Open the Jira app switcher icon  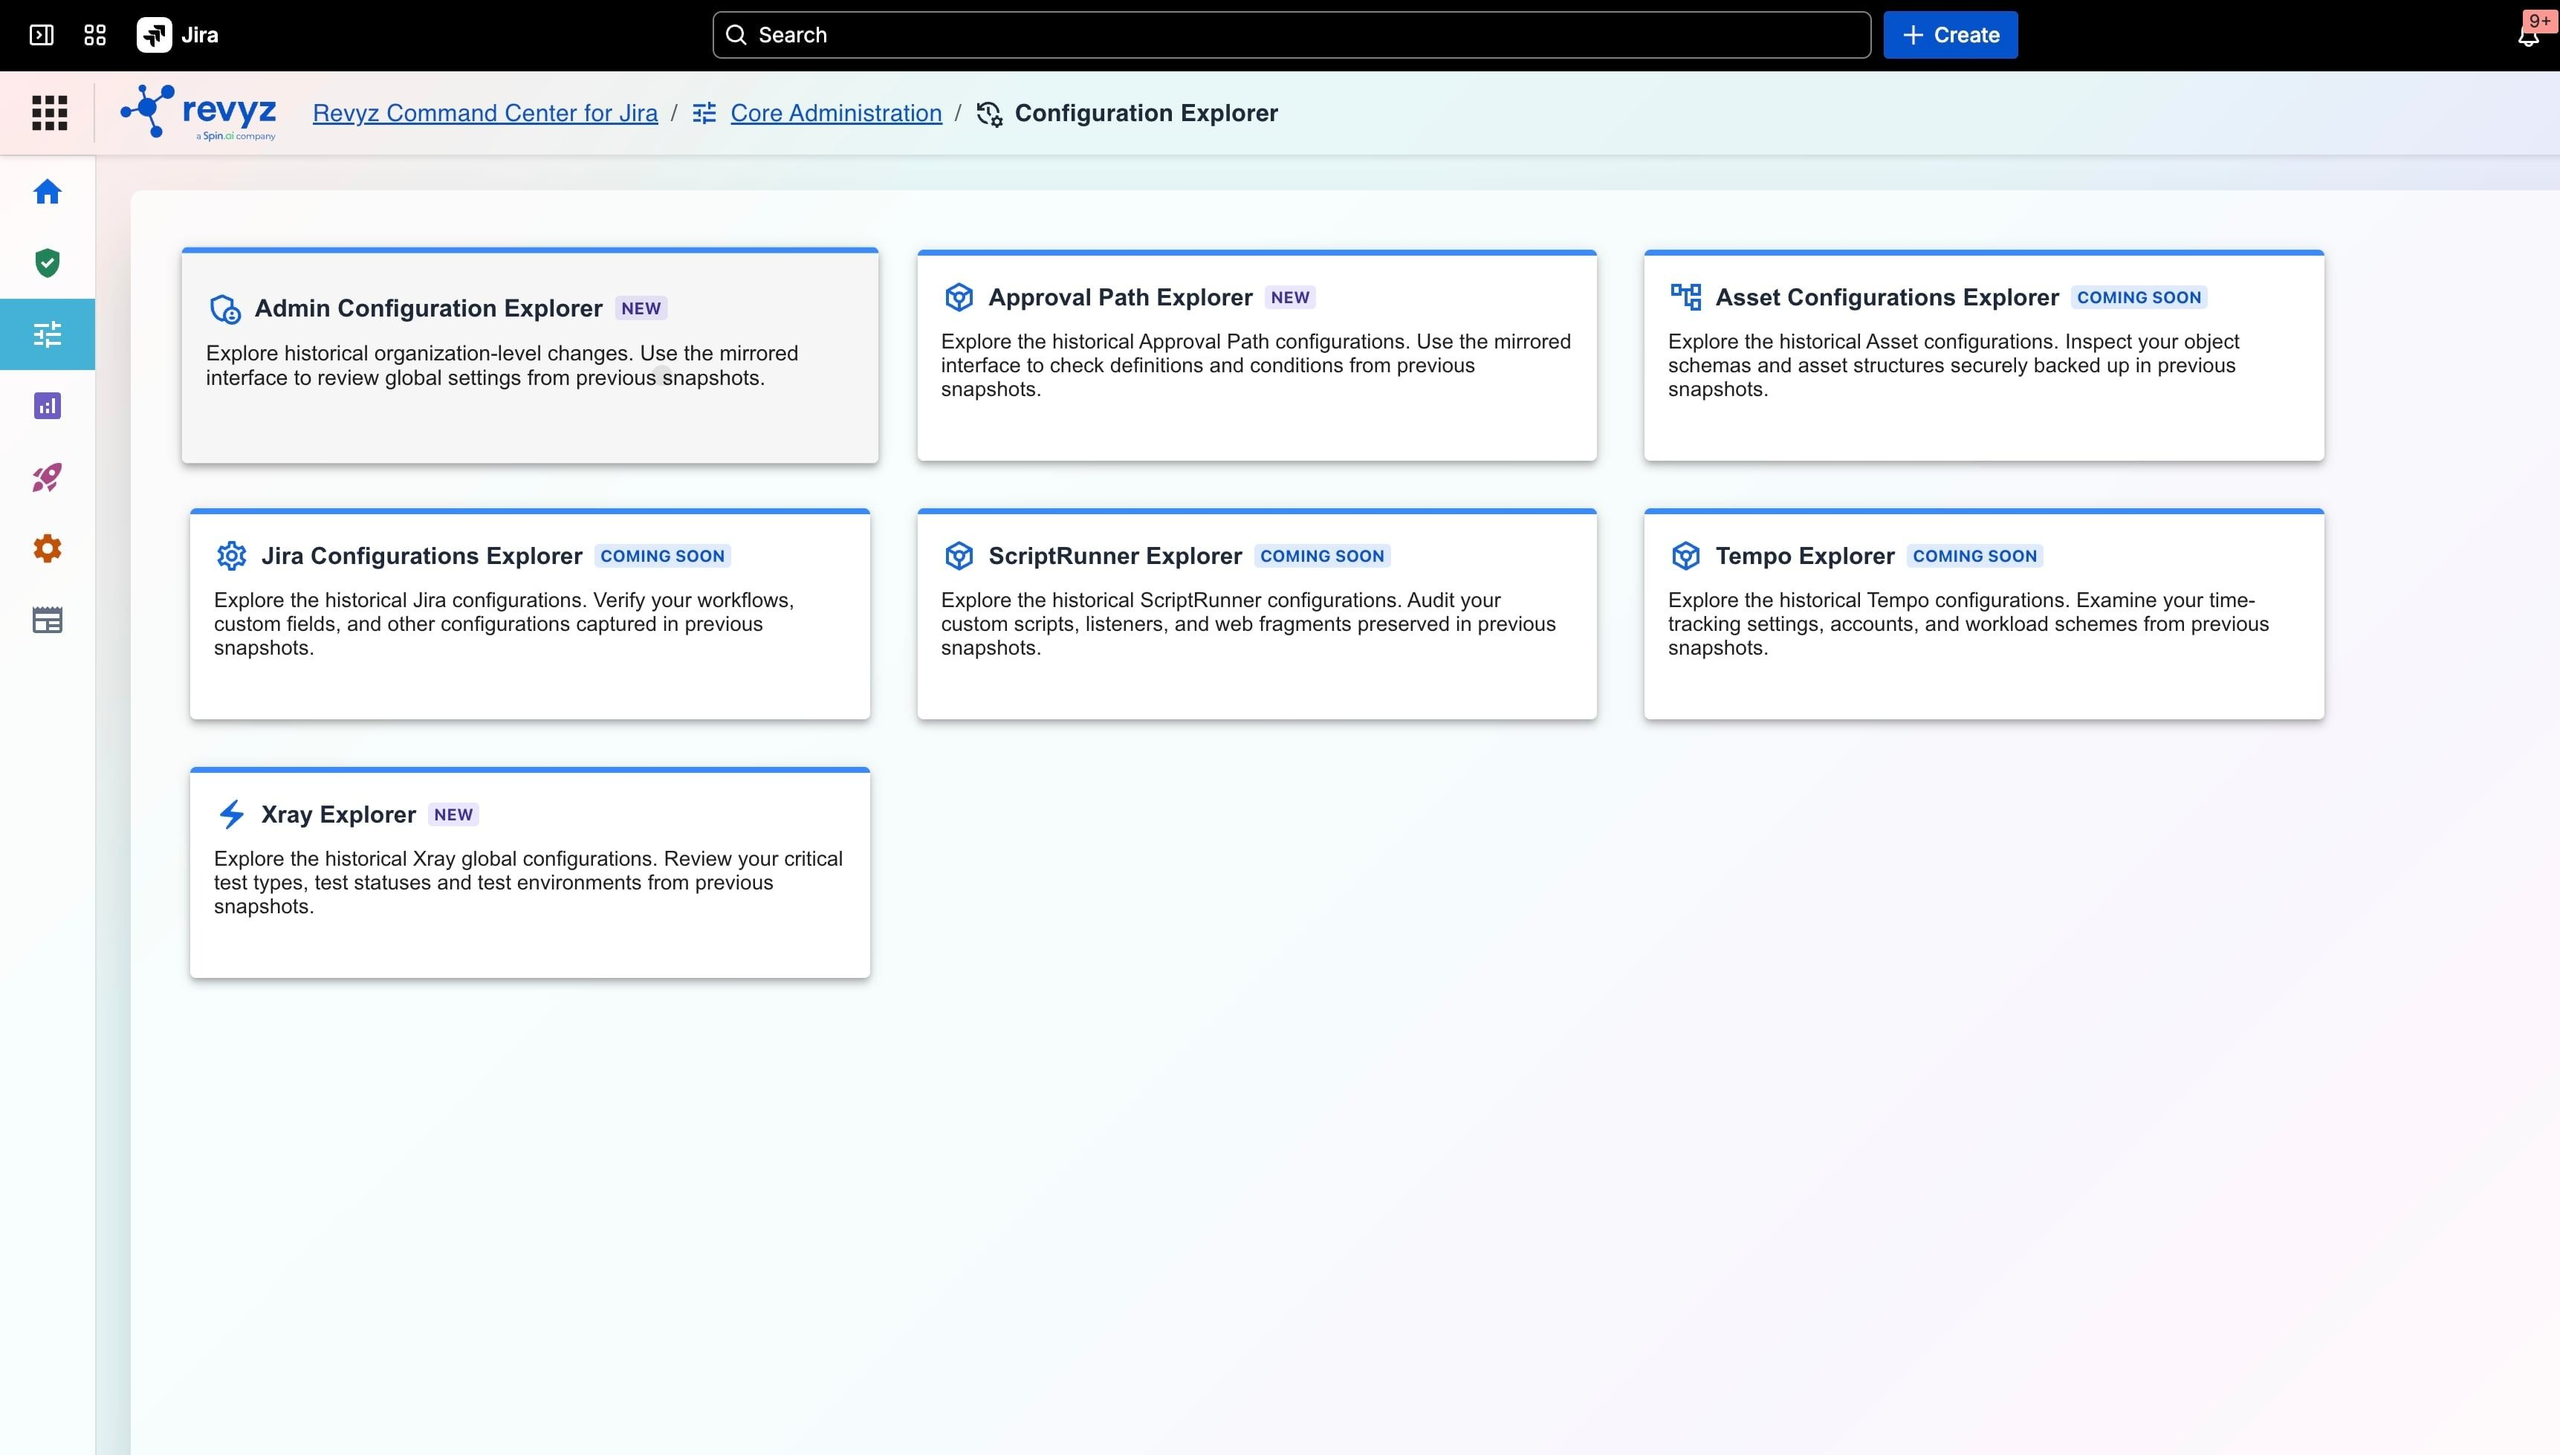click(95, 35)
